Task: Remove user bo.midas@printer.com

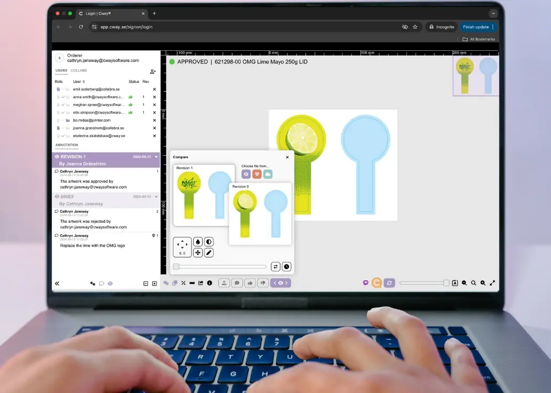Action: [154, 121]
